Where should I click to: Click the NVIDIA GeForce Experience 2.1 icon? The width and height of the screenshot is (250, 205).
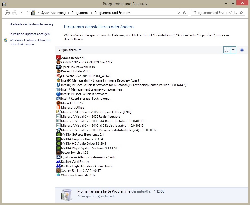tap(58, 134)
